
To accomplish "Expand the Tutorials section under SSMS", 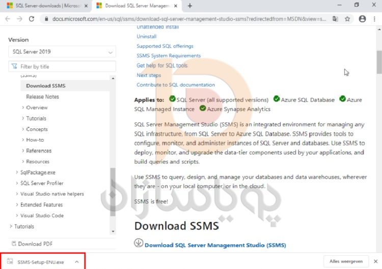I will (x=23, y=118).
